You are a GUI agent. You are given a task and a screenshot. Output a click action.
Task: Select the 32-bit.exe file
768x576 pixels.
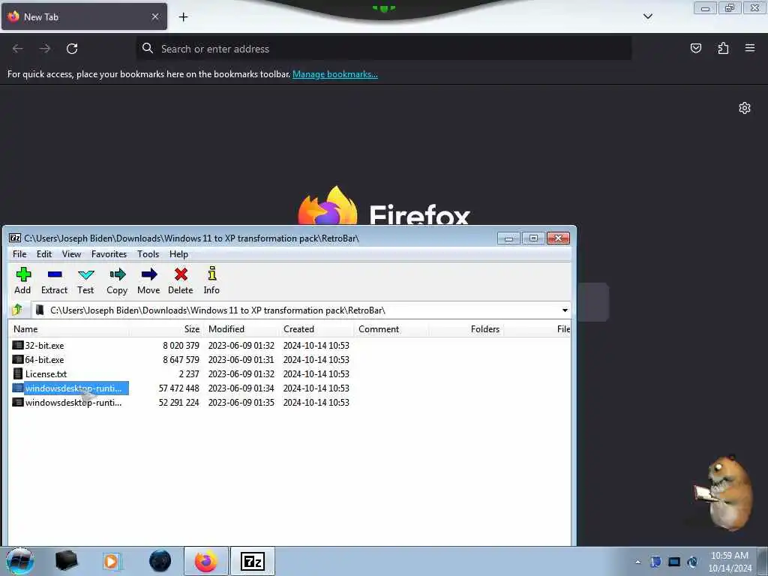[x=44, y=346]
